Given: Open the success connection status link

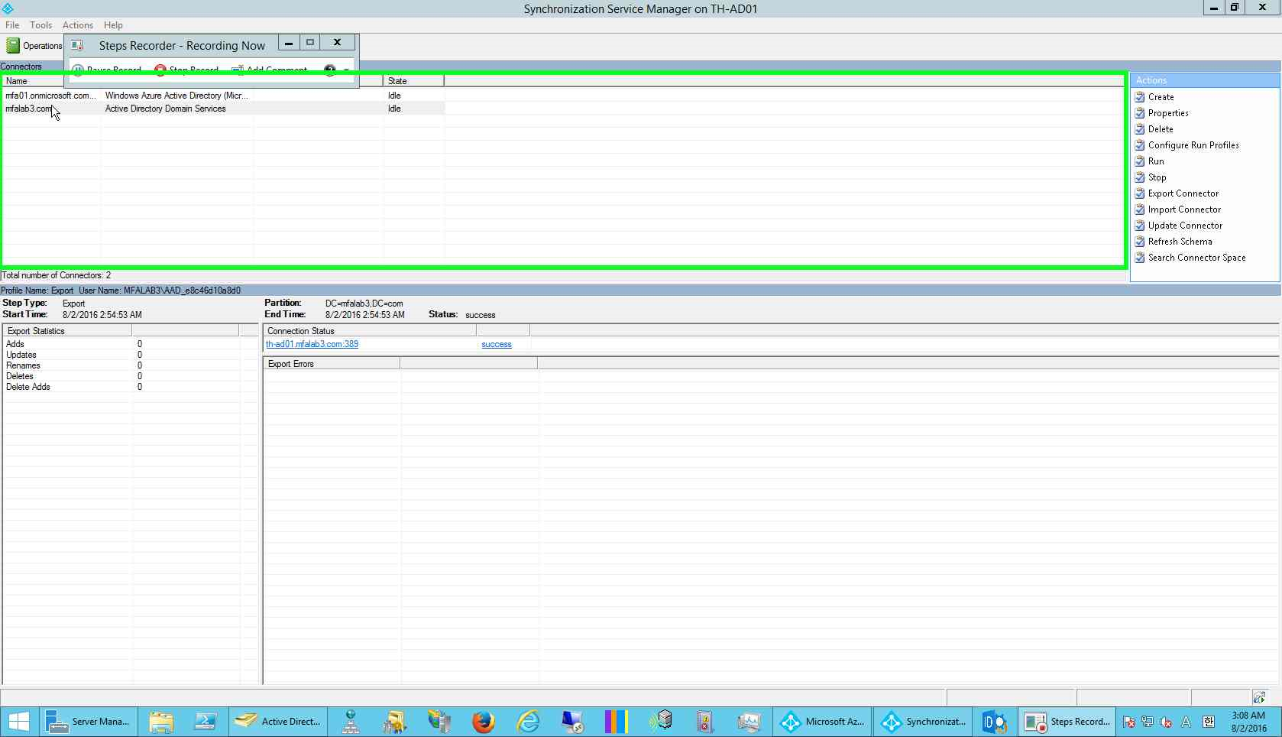Looking at the screenshot, I should 497,344.
